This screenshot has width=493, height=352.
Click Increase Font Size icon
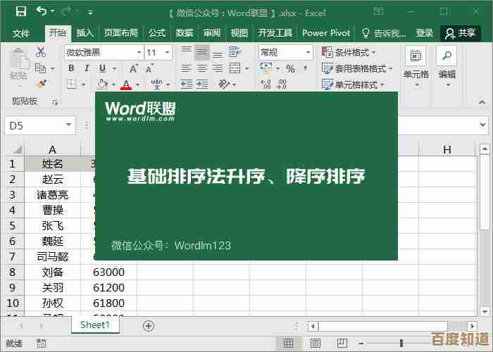pos(134,68)
